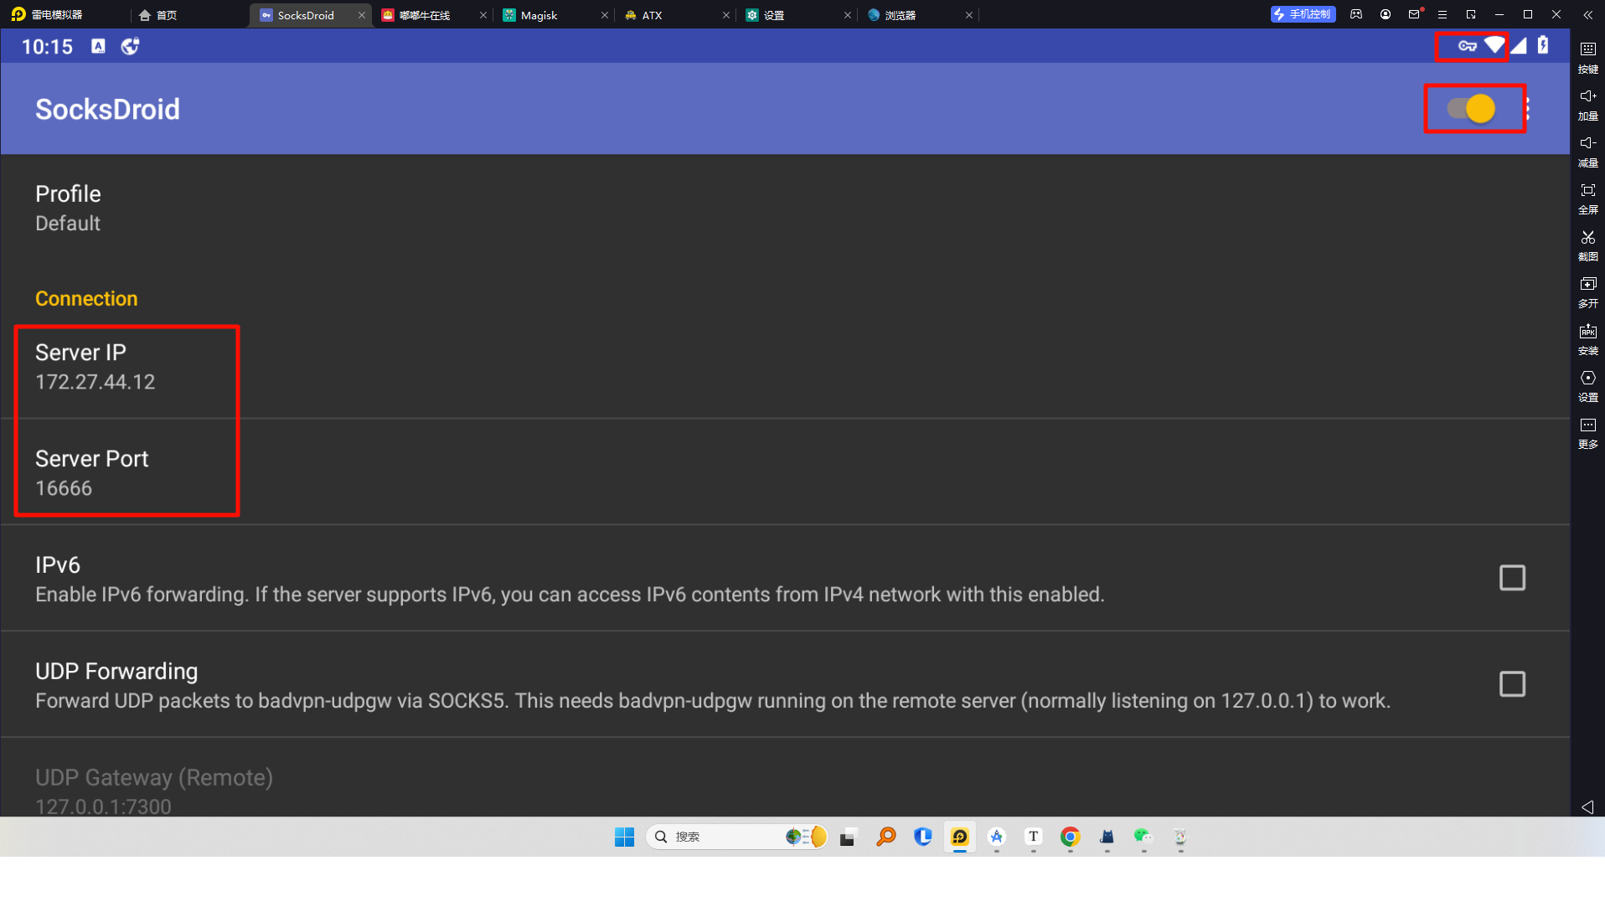
Task: Open the SocksDroid three-dot overflow menu
Action: point(1529,109)
